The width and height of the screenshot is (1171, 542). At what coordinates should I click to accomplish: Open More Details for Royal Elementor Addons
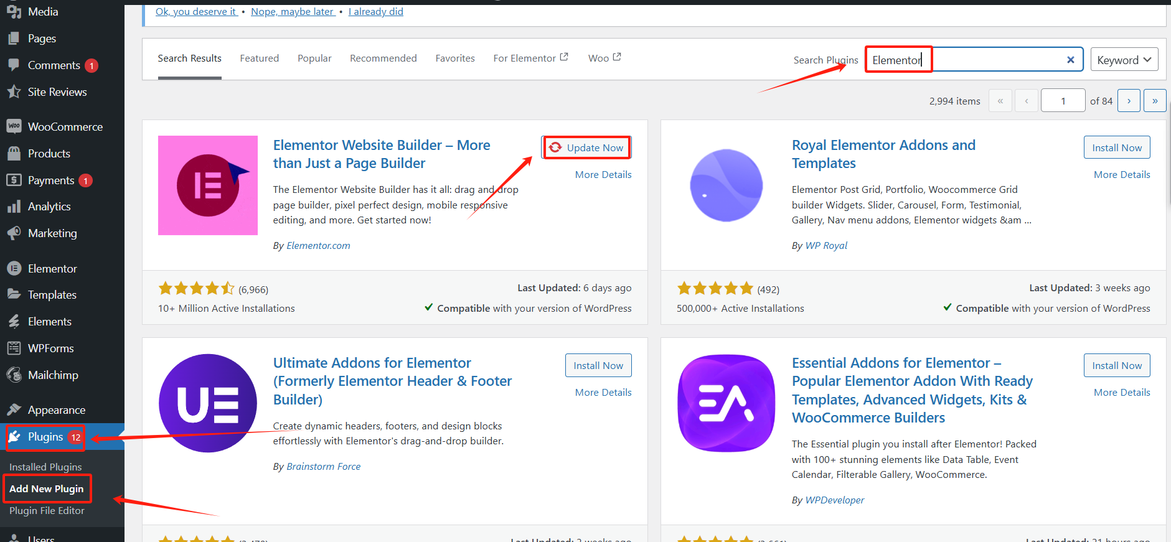(x=1122, y=175)
